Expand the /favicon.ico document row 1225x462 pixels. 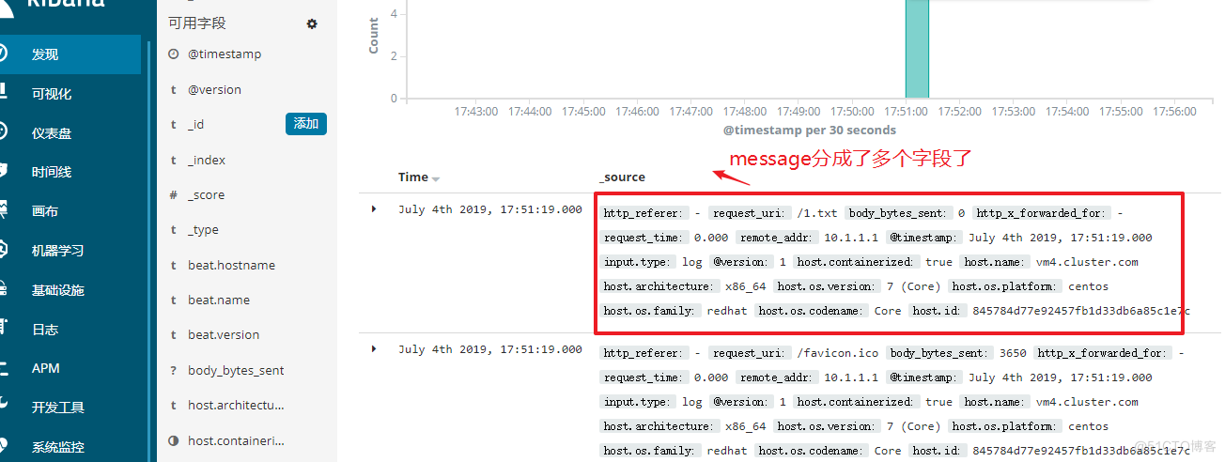click(374, 349)
